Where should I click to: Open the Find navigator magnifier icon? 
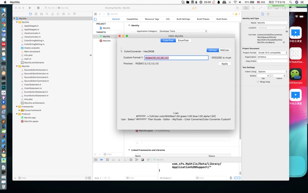pyautogui.click(x=47, y=14)
